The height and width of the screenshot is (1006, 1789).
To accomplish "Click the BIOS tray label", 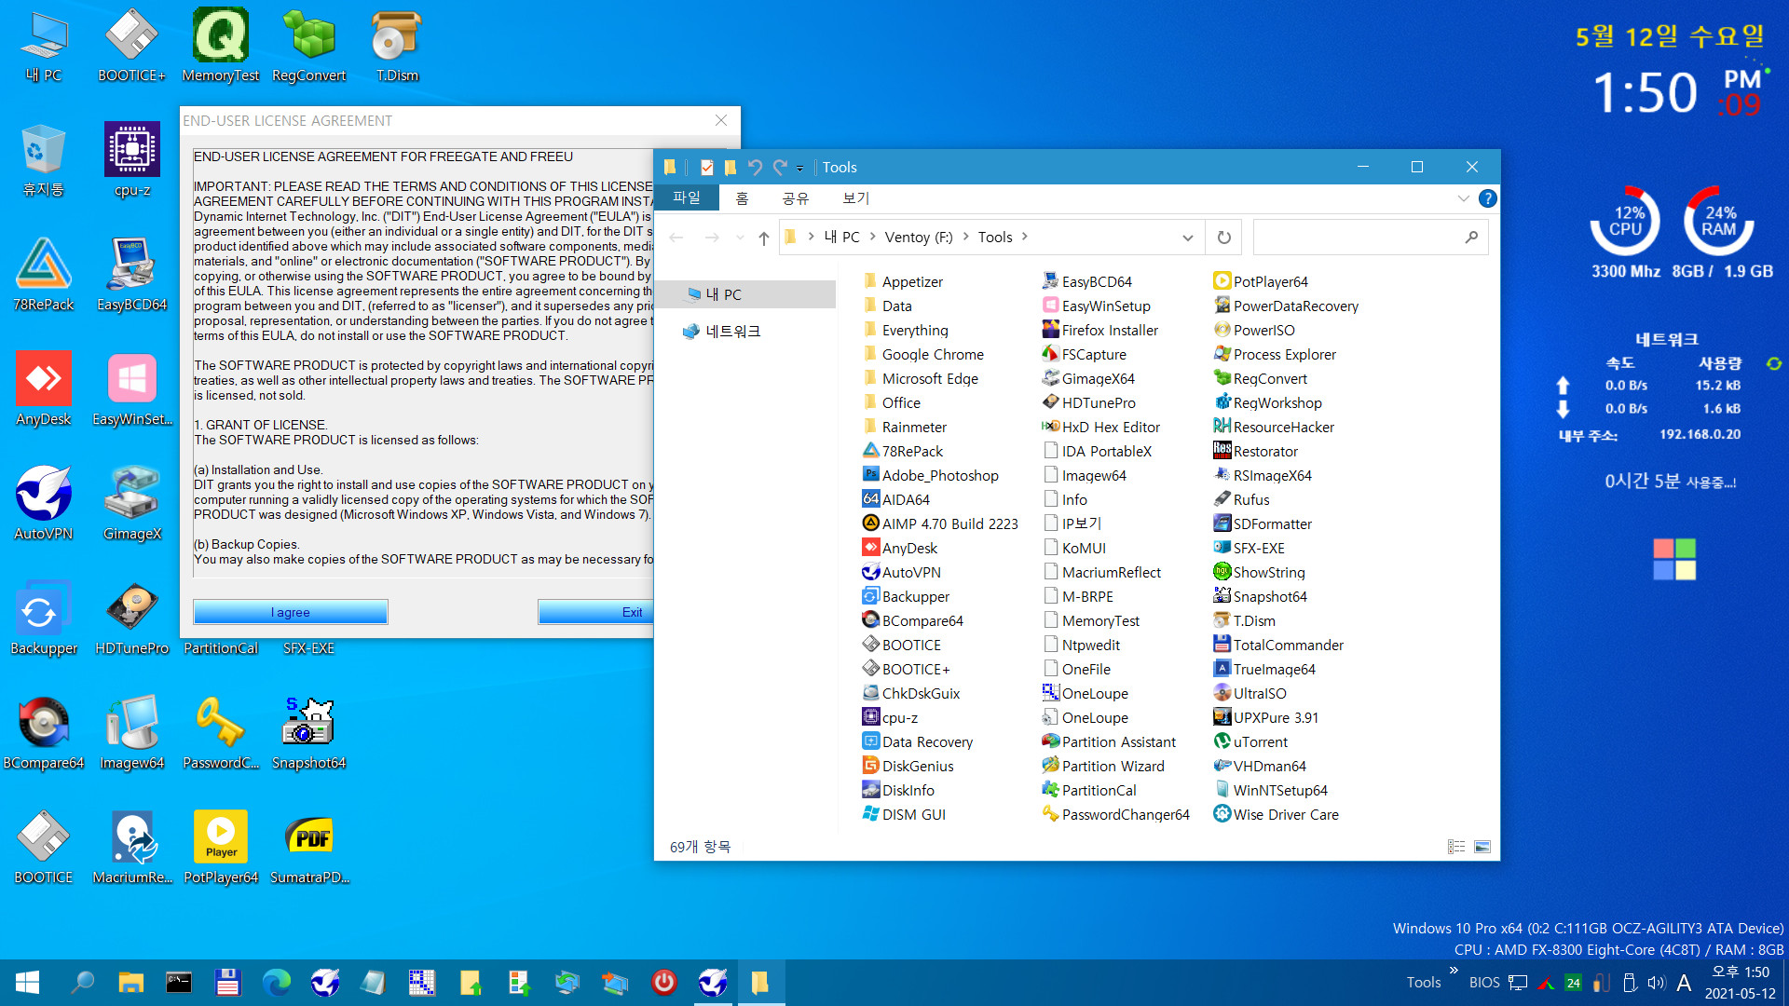I will (1484, 983).
